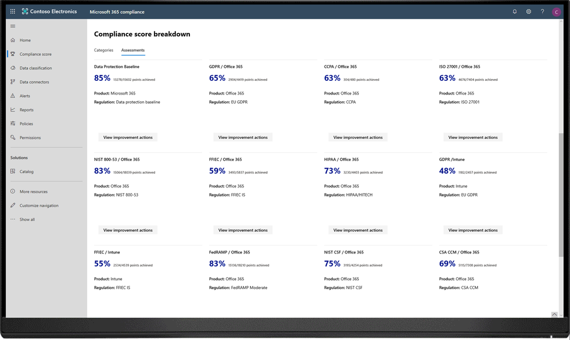Open Data classification page
The width and height of the screenshot is (570, 340).
35,68
